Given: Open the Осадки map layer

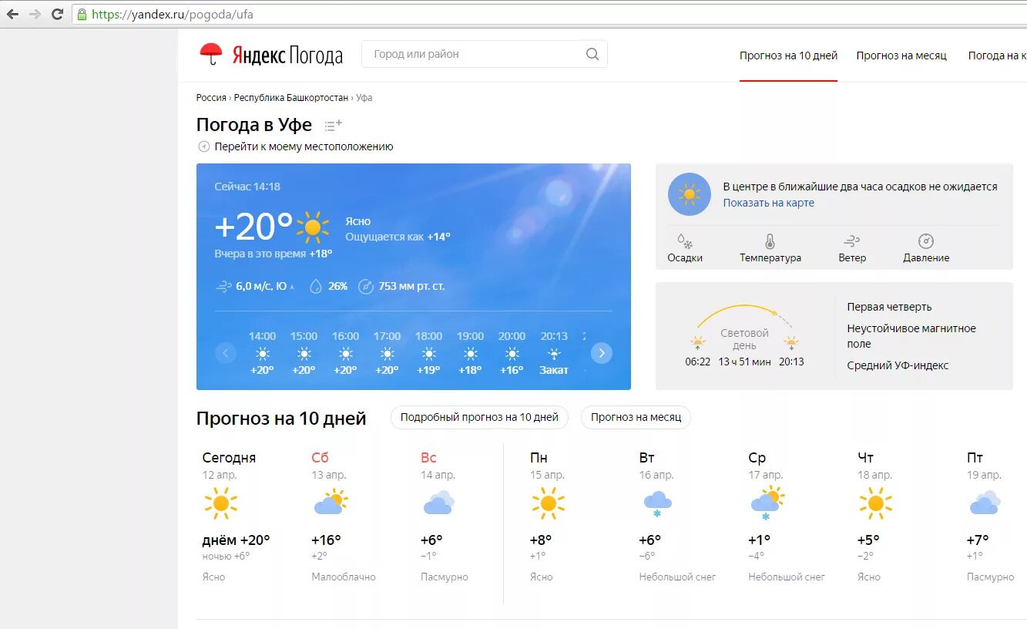Looking at the screenshot, I should [x=685, y=248].
